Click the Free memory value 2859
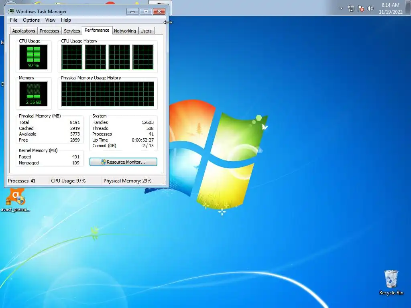The height and width of the screenshot is (308, 411). pos(75,140)
